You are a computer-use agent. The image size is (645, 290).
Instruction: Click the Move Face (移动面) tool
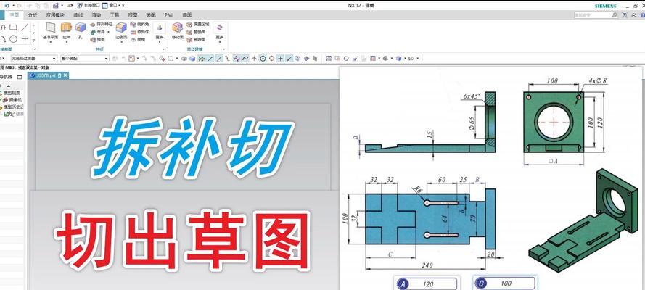tap(177, 30)
